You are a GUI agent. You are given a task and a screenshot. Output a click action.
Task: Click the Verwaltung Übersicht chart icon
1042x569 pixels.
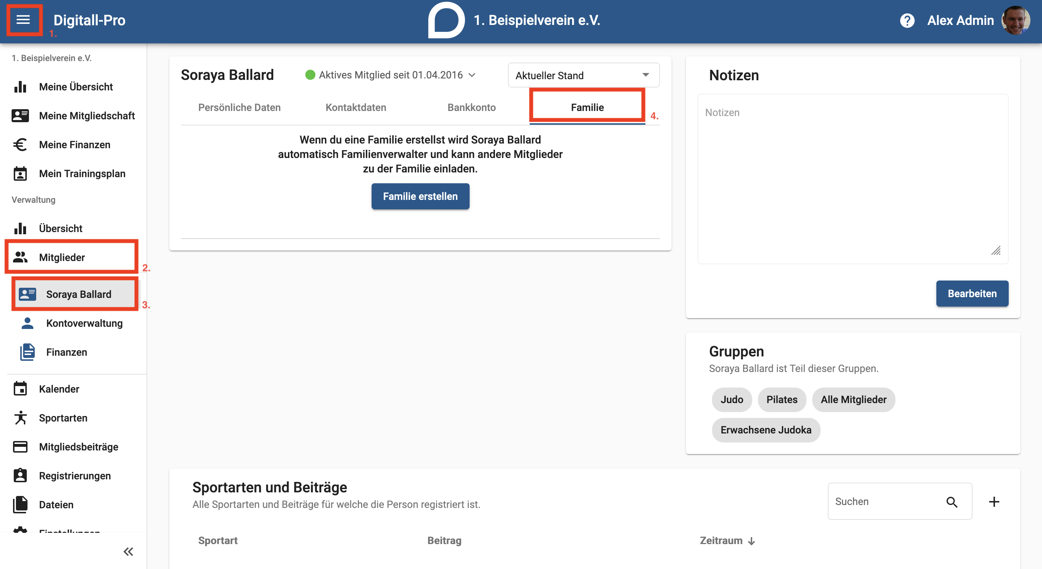[x=20, y=228]
